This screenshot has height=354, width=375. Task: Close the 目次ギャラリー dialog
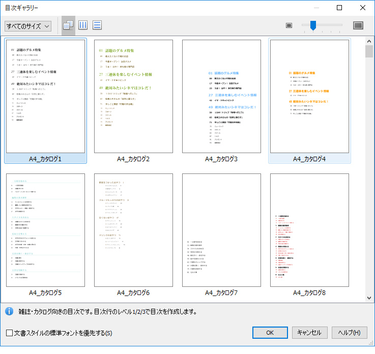(363, 8)
